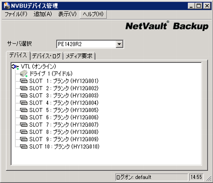Click the window resize grip corner

click(209, 178)
